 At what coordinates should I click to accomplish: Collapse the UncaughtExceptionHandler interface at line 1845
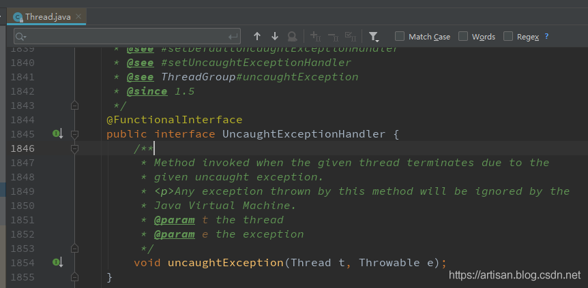coord(75,134)
